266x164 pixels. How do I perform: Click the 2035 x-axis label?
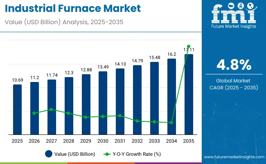click(x=189, y=141)
